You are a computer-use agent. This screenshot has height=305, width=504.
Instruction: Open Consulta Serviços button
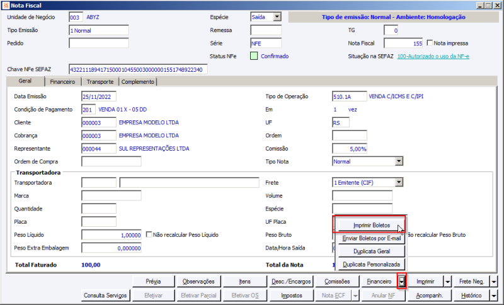point(105,296)
